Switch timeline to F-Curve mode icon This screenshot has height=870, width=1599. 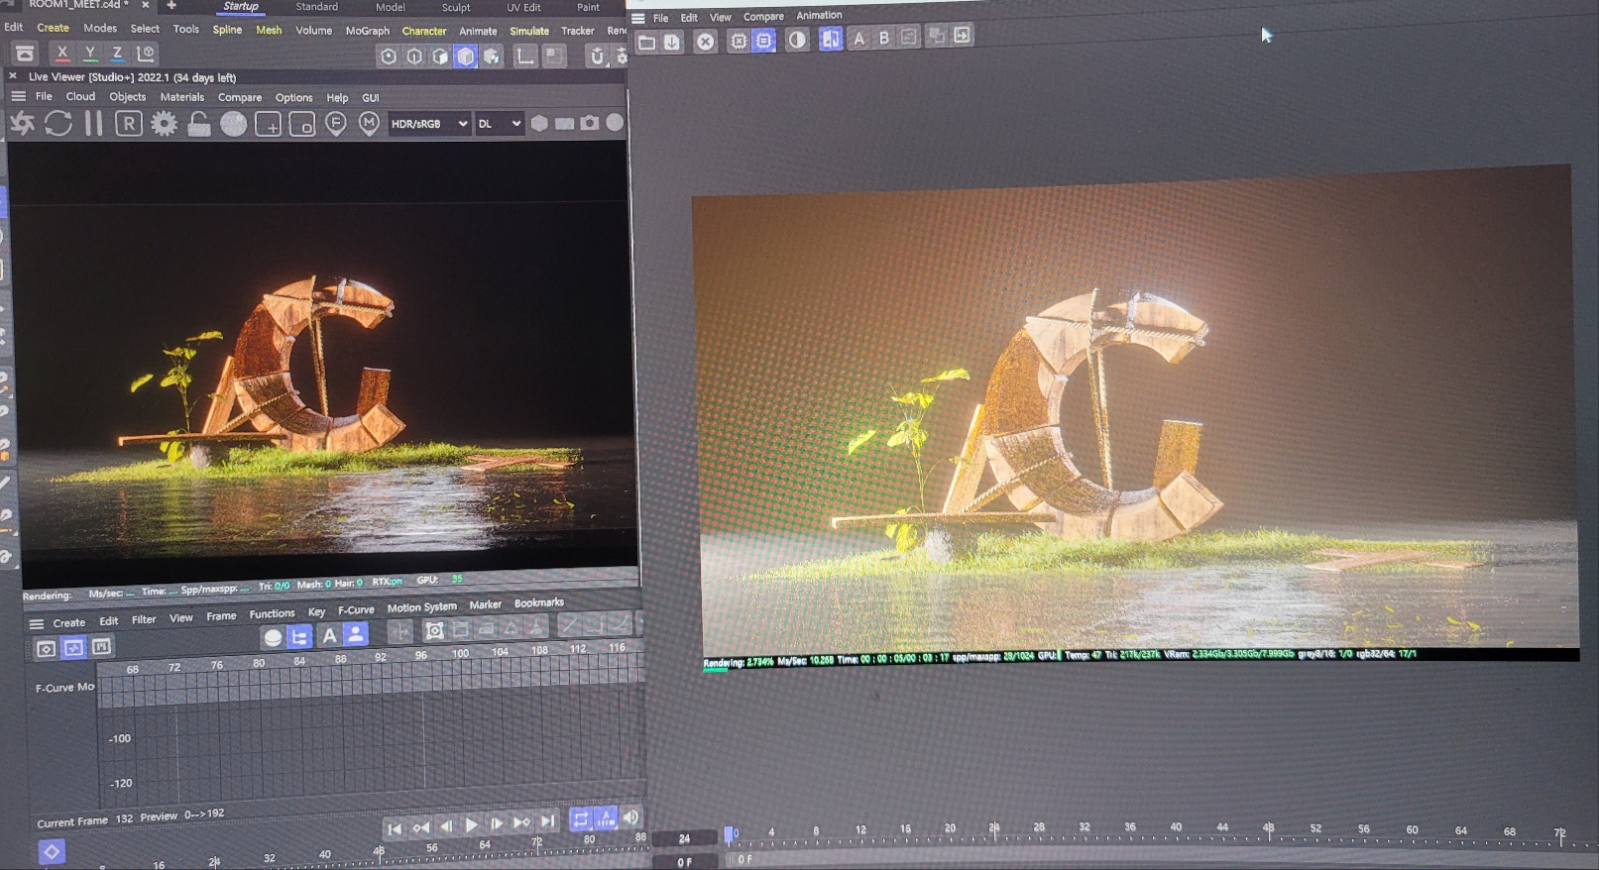tap(73, 648)
